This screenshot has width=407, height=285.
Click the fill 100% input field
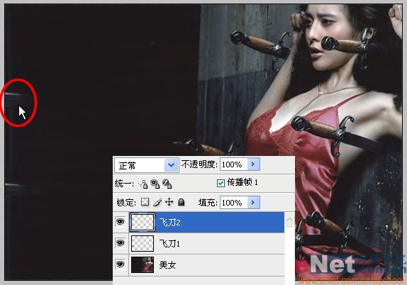pyautogui.click(x=233, y=203)
